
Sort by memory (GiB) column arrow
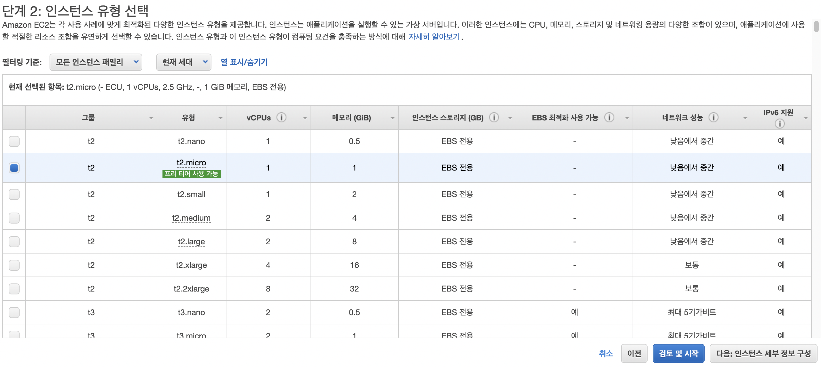click(392, 118)
